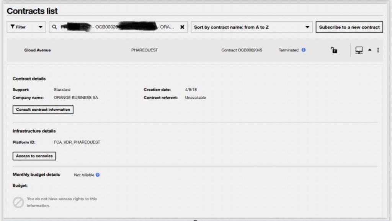This screenshot has width=392, height=221.
Task: Click PHAREOUEST in the contract header row
Action: pos(144,50)
